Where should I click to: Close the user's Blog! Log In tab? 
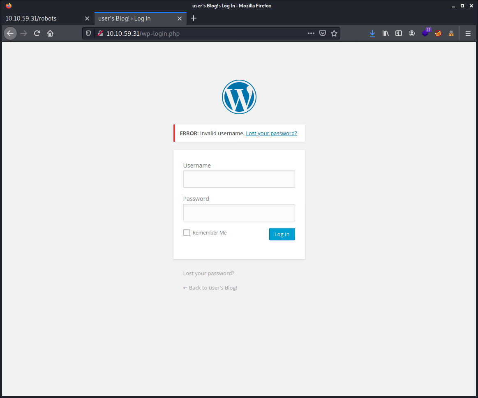coord(180,18)
